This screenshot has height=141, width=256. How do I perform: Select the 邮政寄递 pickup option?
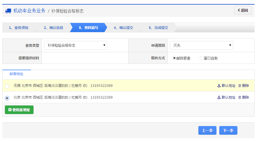pos(174,58)
